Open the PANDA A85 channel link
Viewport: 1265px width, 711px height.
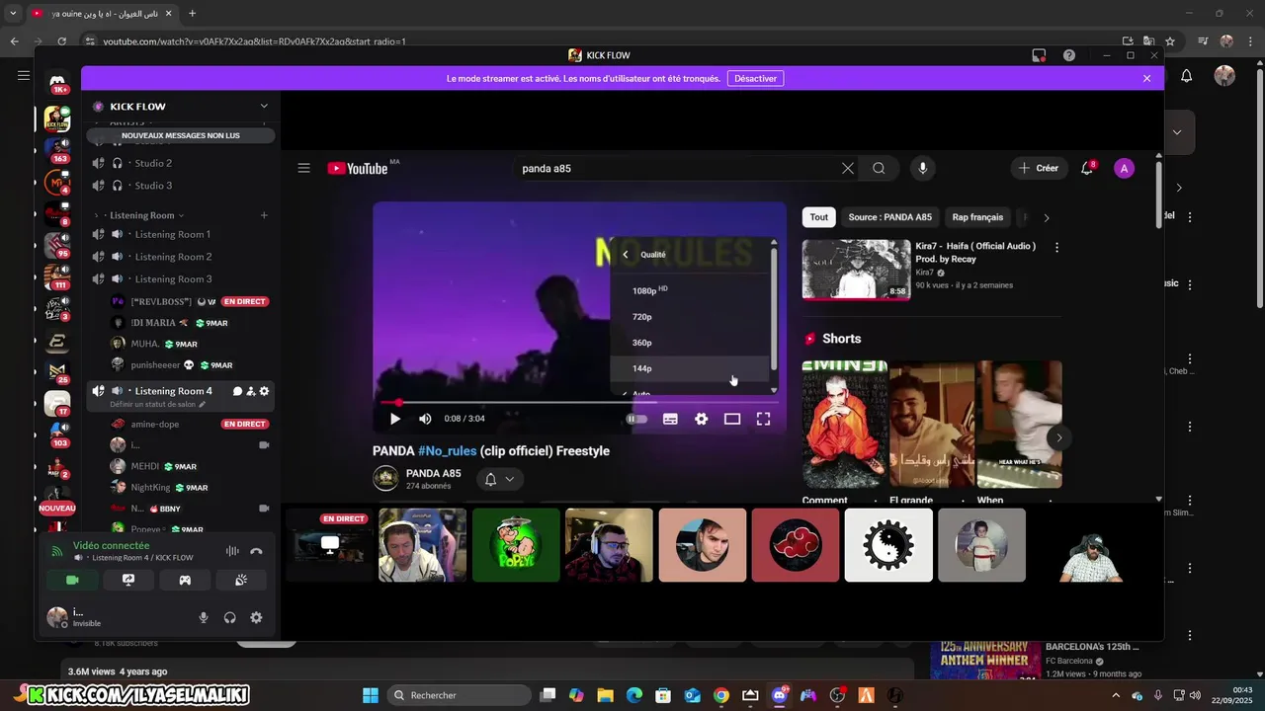(x=433, y=473)
